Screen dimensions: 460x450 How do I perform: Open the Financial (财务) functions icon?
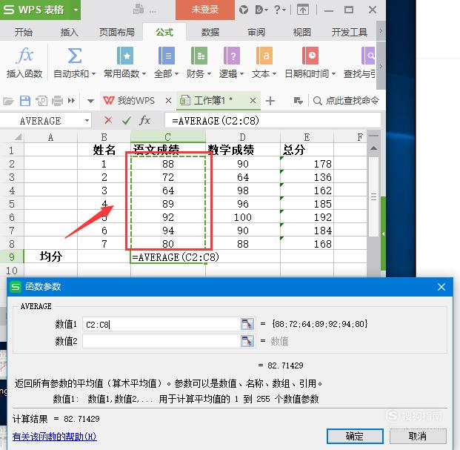(199, 56)
